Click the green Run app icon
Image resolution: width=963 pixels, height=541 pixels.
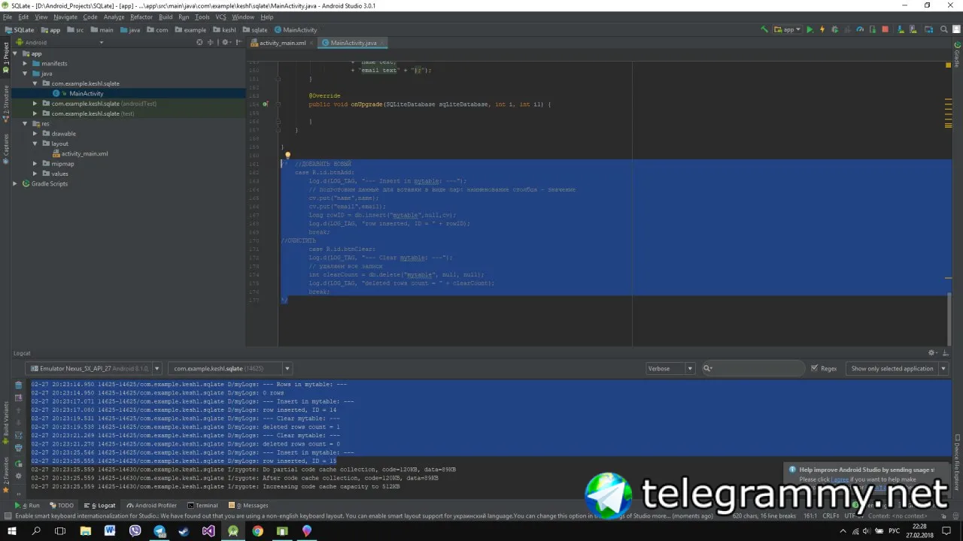pyautogui.click(x=810, y=30)
